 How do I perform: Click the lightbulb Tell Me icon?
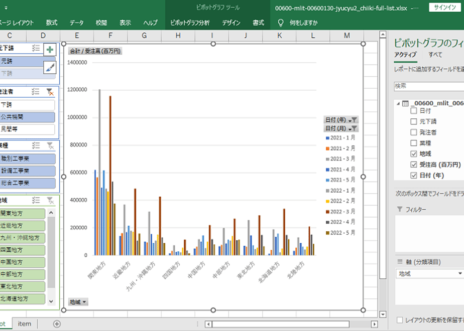click(x=281, y=23)
